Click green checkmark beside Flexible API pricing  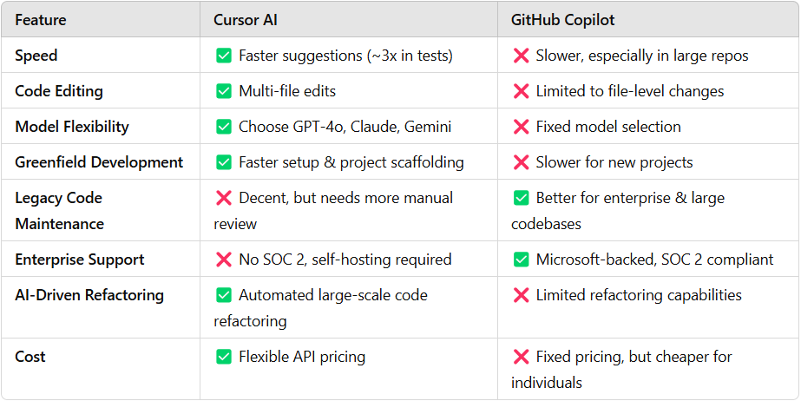click(x=224, y=357)
